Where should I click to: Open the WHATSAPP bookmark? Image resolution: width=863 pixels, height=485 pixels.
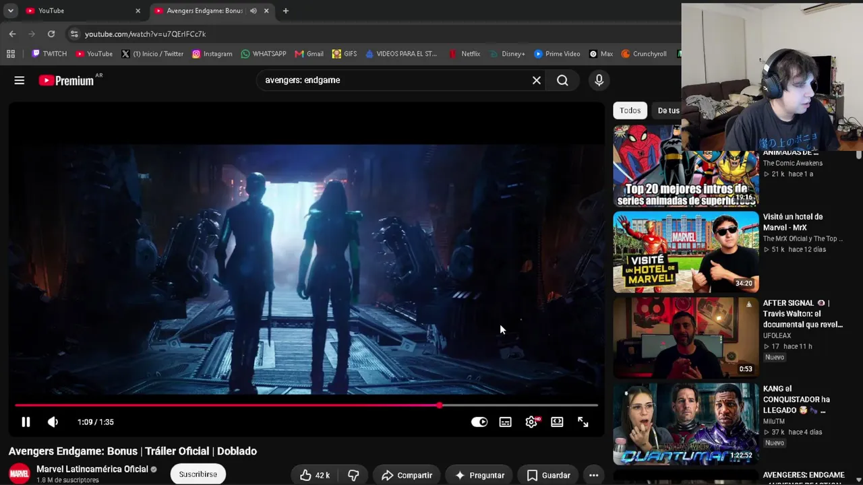click(x=264, y=54)
